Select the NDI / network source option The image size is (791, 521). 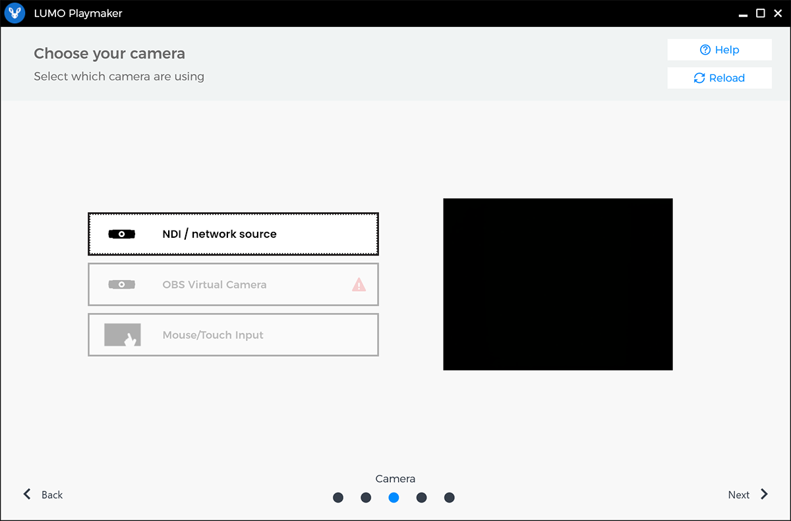tap(220, 234)
